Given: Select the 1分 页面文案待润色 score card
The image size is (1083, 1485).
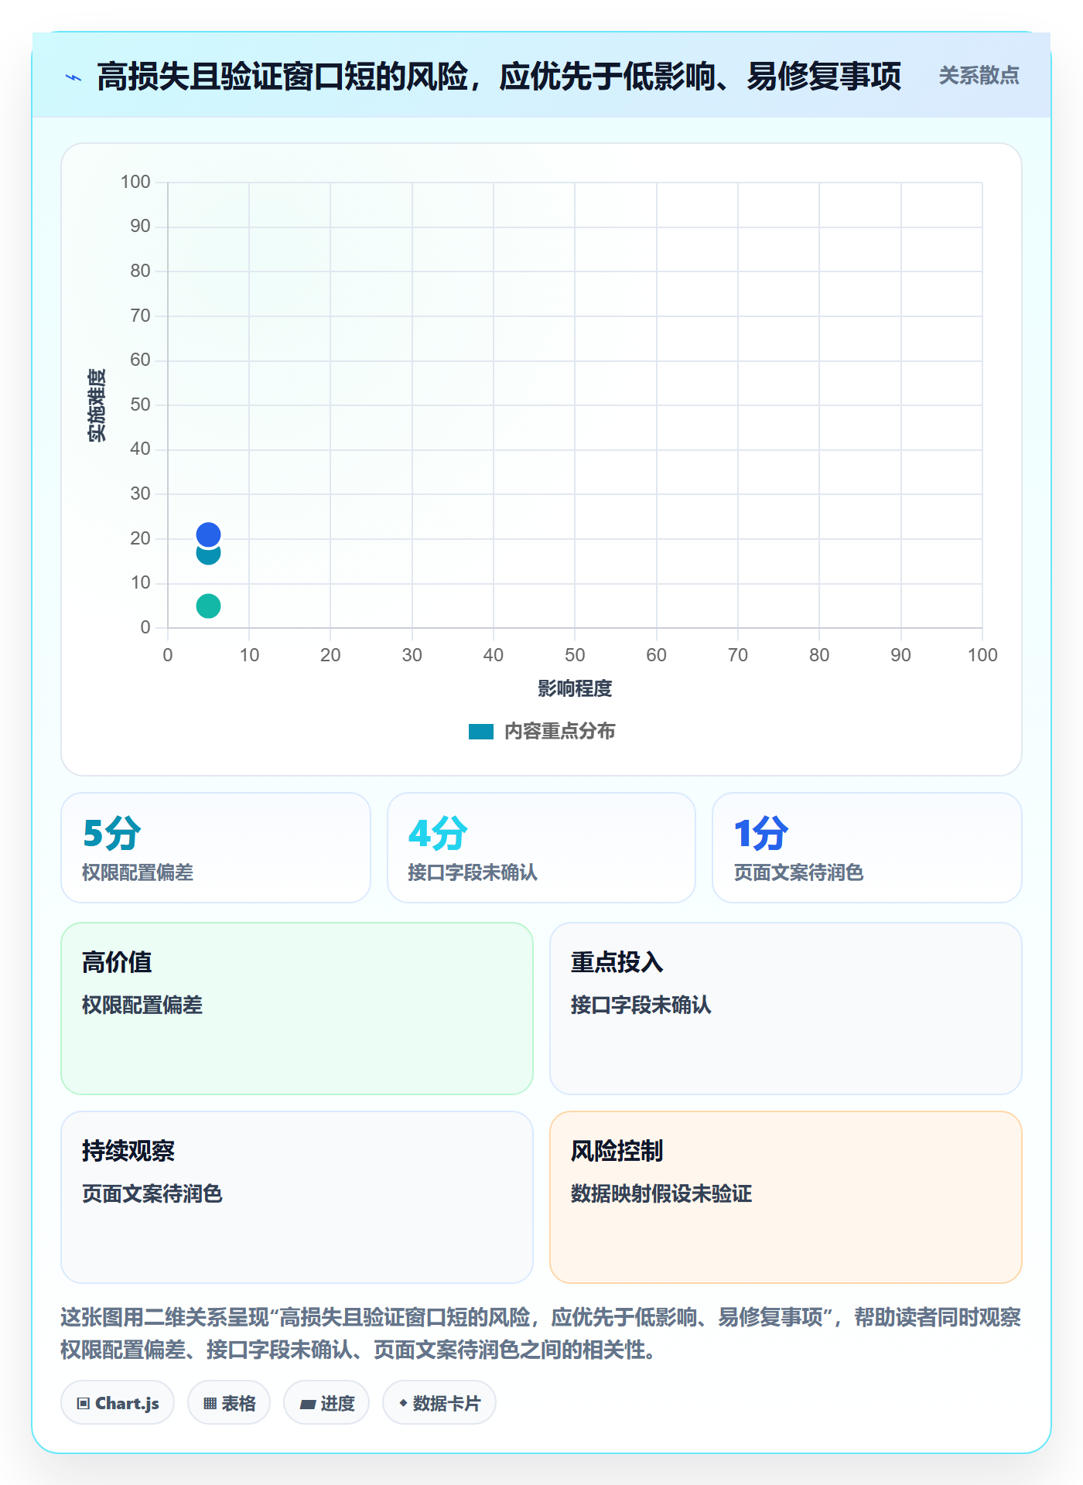Looking at the screenshot, I should 867,848.
